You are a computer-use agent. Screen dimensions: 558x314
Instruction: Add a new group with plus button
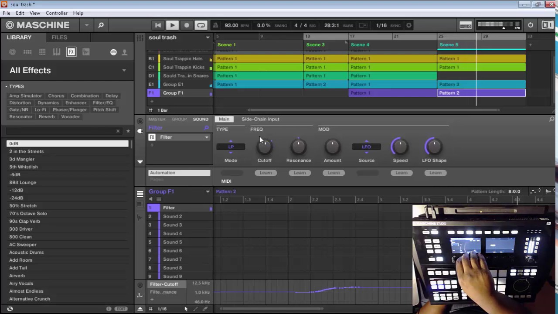click(x=152, y=101)
